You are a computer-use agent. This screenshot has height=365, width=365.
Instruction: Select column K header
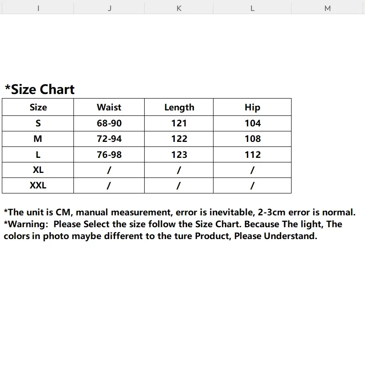[179, 8]
